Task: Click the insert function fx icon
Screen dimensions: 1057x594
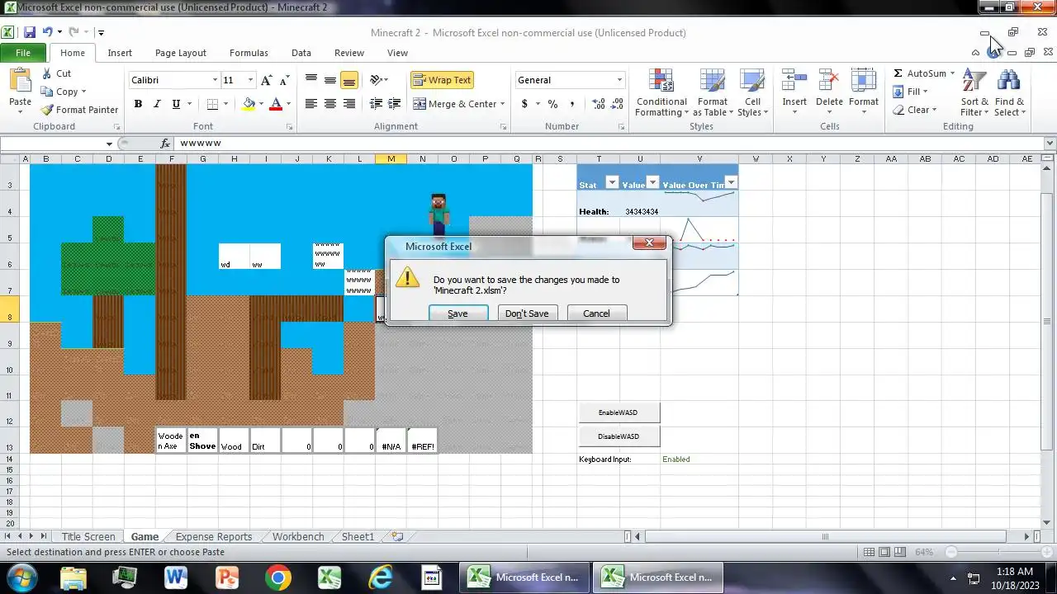Action: point(165,144)
